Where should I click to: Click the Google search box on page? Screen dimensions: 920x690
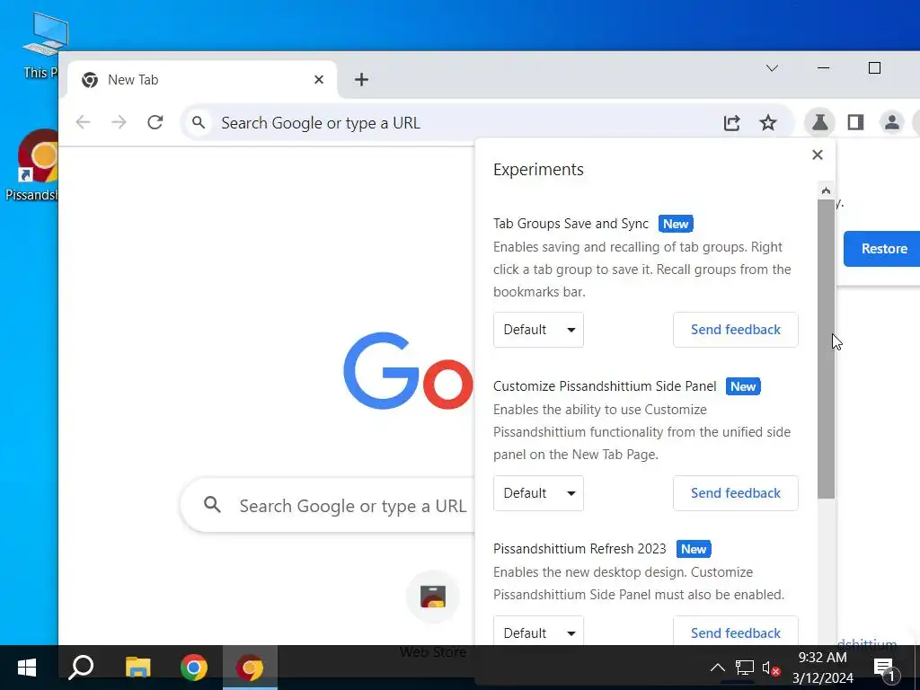(329, 506)
